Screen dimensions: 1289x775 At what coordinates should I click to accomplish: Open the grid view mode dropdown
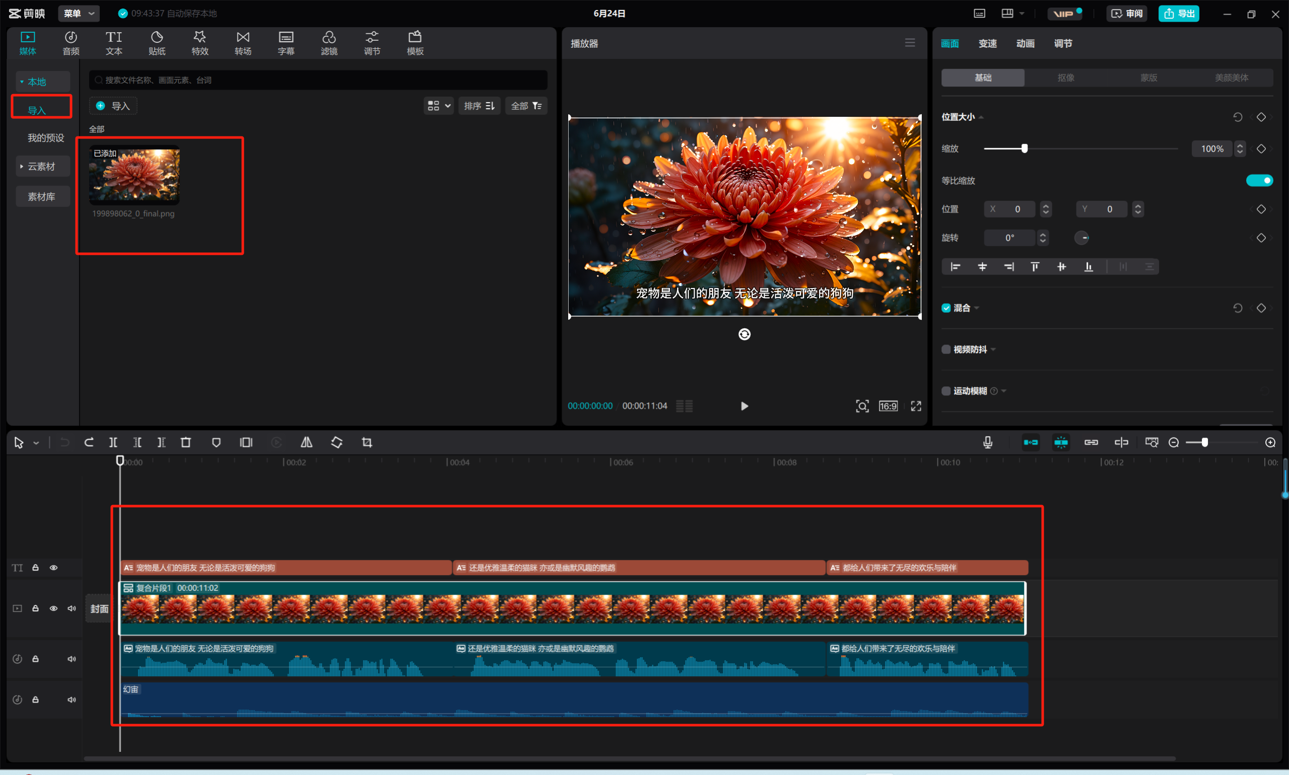coord(438,106)
